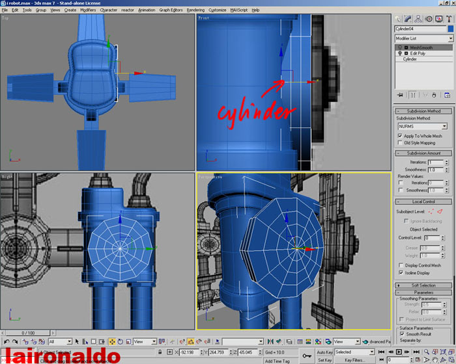Open the Utilities hammer panel icon
The image size is (456, 364).
449,19
